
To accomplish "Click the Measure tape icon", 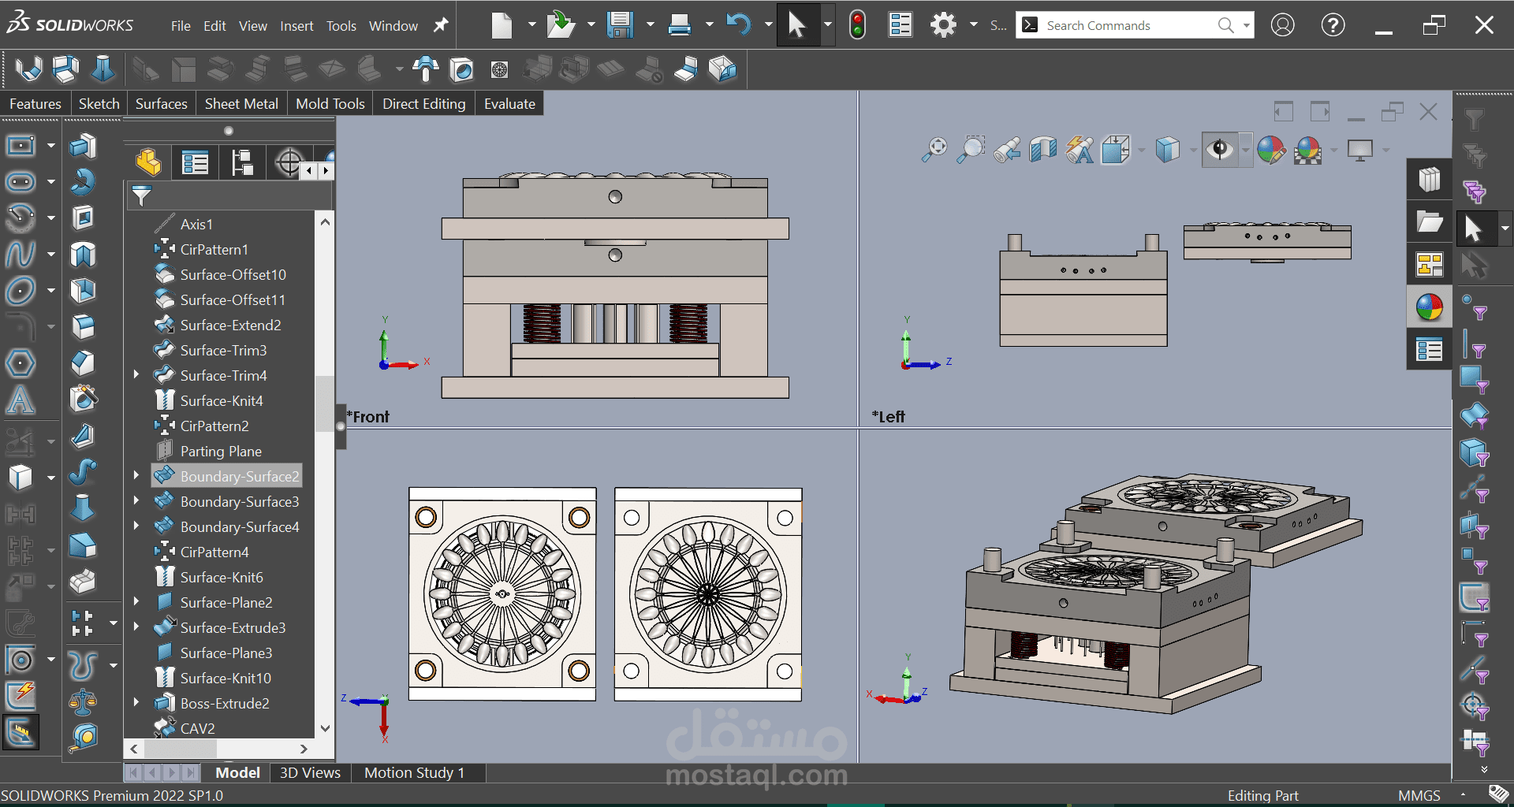I will (x=83, y=736).
